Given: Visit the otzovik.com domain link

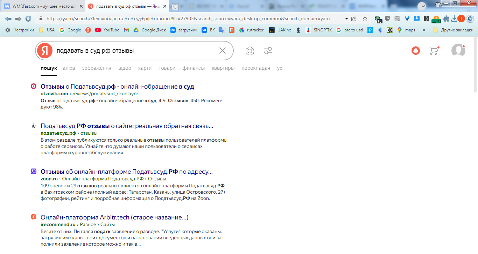Looking at the screenshot, I should [54, 94].
